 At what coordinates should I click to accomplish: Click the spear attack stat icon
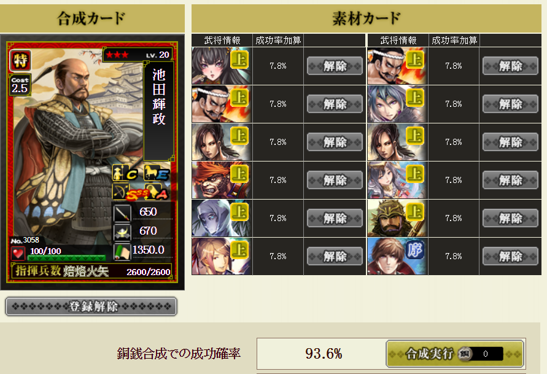coord(122,212)
